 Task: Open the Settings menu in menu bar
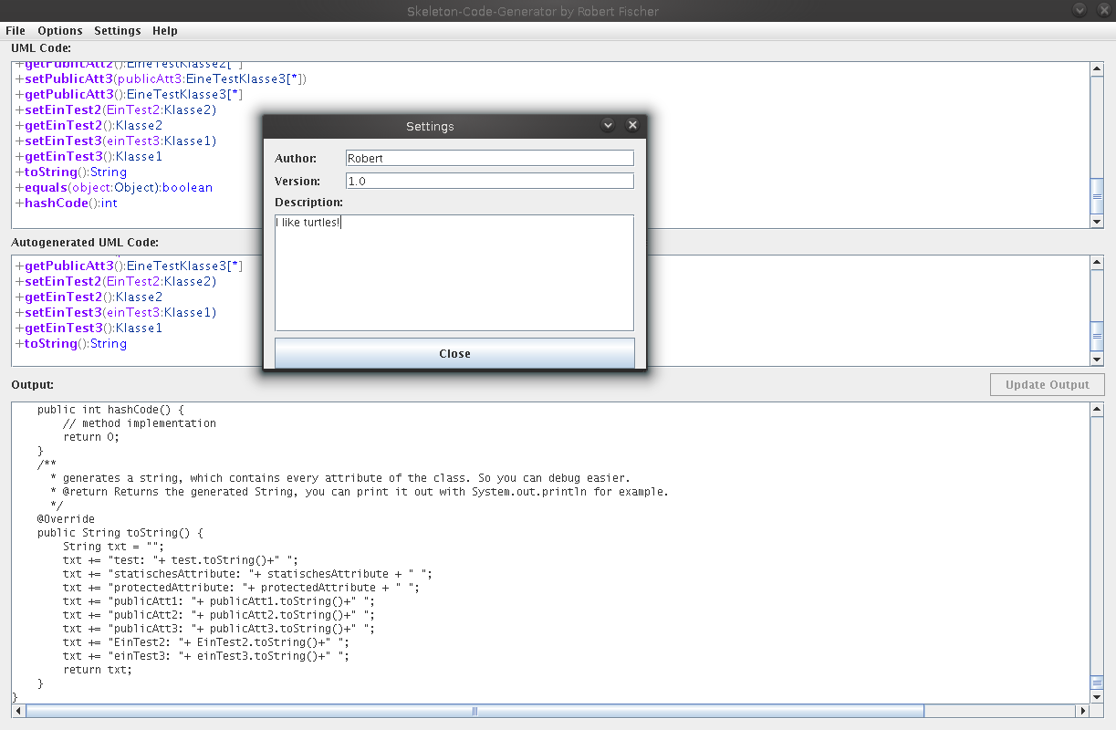[x=118, y=30]
